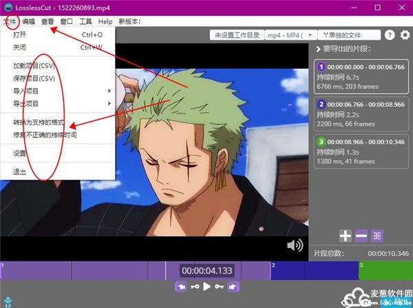
Task: Open the Help menu
Action: coord(105,21)
